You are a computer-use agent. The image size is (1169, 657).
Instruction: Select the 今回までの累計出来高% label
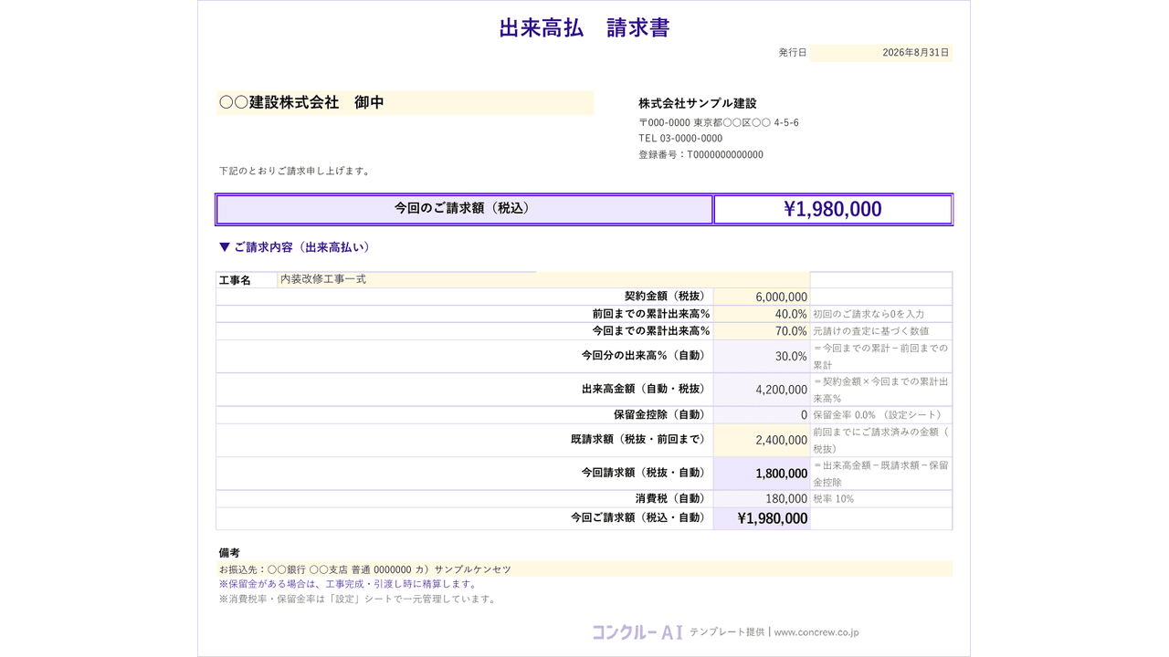coord(651,331)
